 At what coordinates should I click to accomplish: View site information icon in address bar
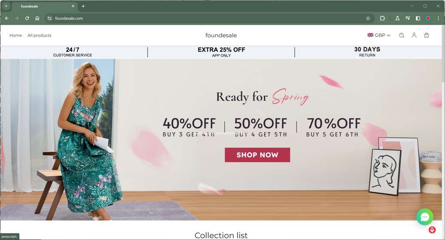tap(49, 18)
